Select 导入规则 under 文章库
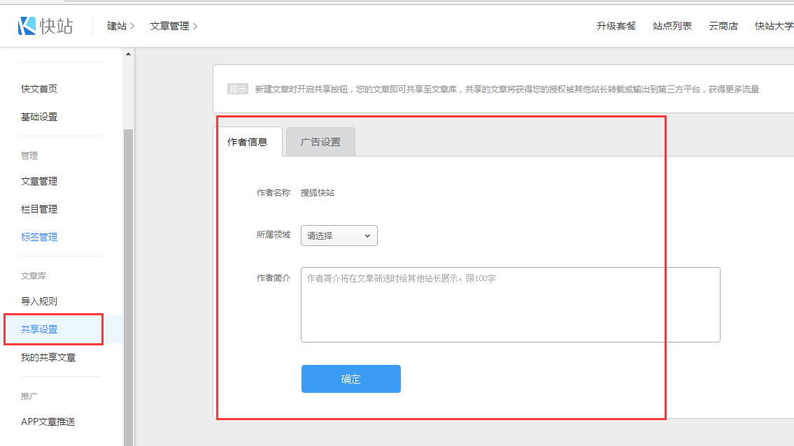The height and width of the screenshot is (446, 794). click(x=39, y=301)
